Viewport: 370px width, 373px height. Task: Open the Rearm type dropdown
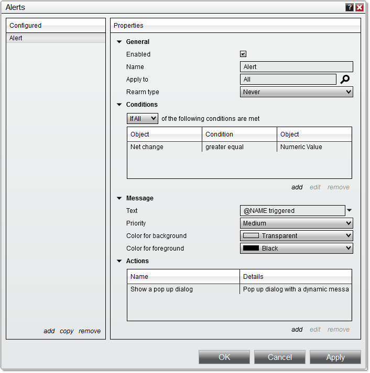click(296, 92)
